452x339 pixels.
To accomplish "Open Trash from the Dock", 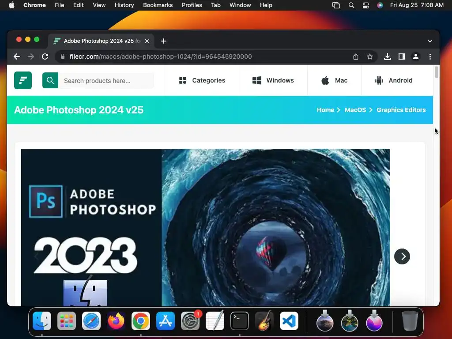I will point(410,321).
